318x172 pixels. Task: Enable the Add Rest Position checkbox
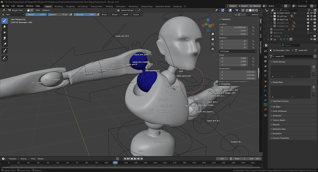(x=271, y=101)
